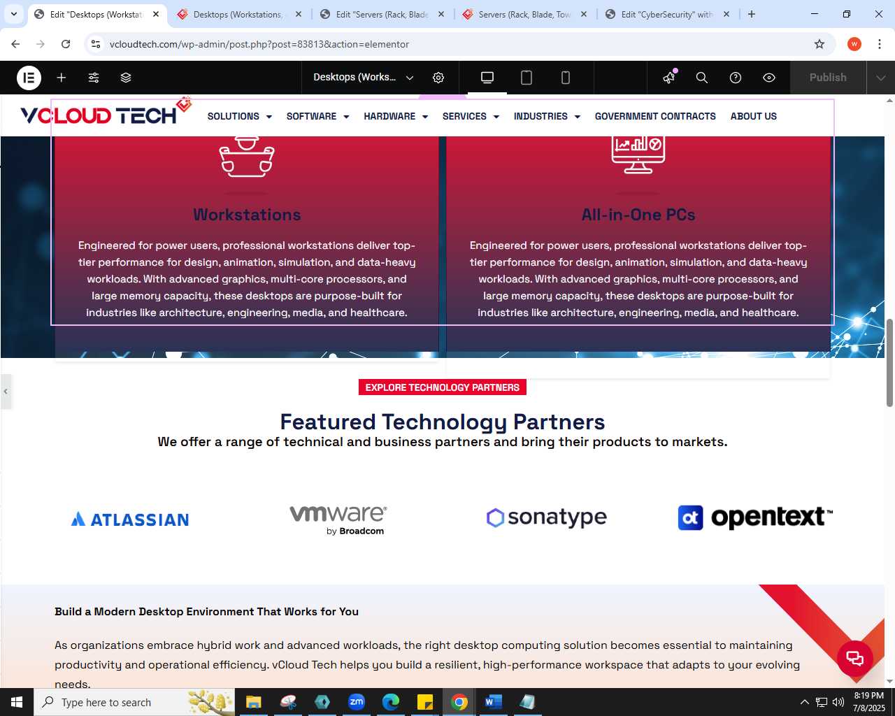
Task: Expand the HARDWARE menu
Action: (396, 116)
